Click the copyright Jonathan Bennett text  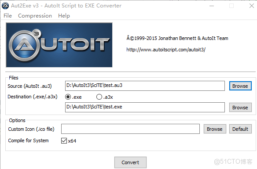click(177, 38)
